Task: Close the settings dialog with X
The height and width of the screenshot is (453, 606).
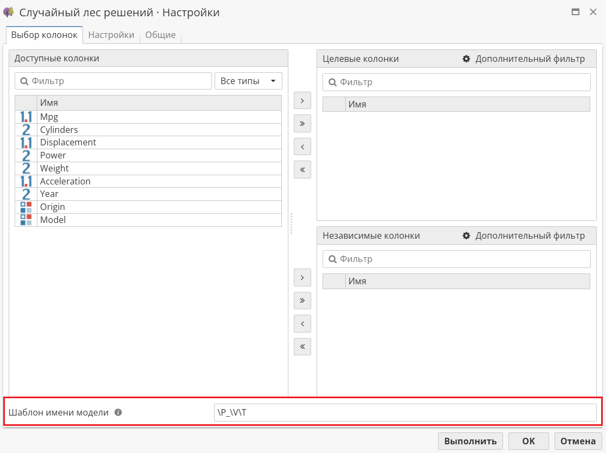Action: [593, 12]
